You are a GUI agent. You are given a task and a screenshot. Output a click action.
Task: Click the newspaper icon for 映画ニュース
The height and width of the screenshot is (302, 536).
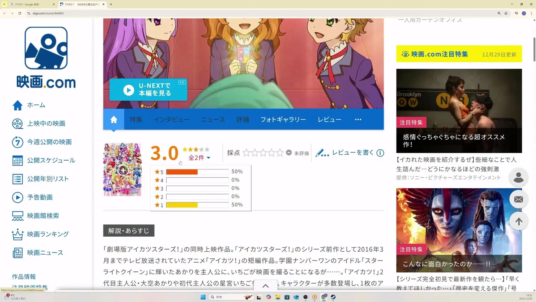[x=18, y=253]
